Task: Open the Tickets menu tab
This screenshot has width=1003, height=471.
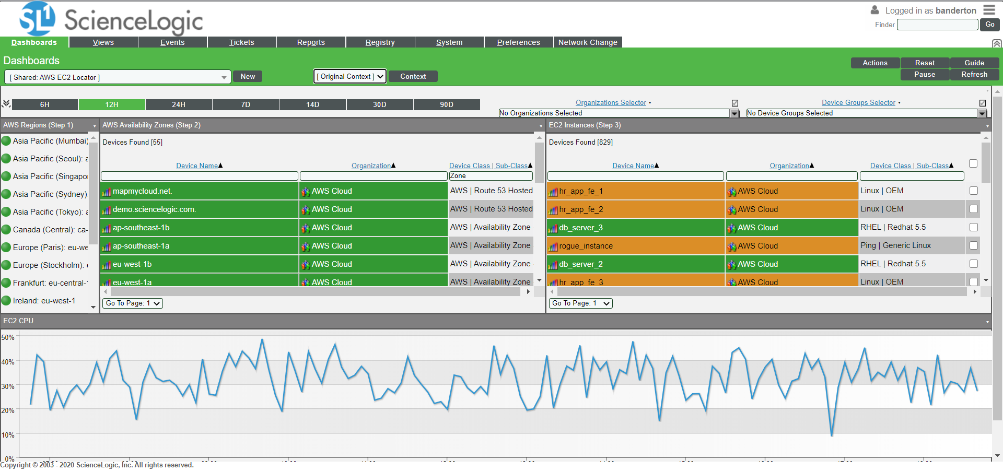Action: pos(241,42)
